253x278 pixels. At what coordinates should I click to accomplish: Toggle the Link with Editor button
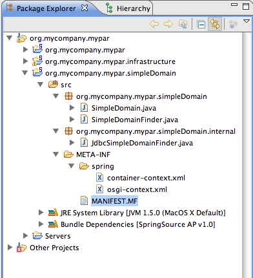(215, 24)
